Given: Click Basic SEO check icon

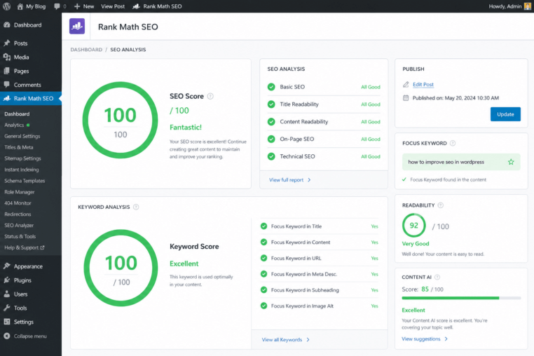Looking at the screenshot, I should [x=271, y=87].
